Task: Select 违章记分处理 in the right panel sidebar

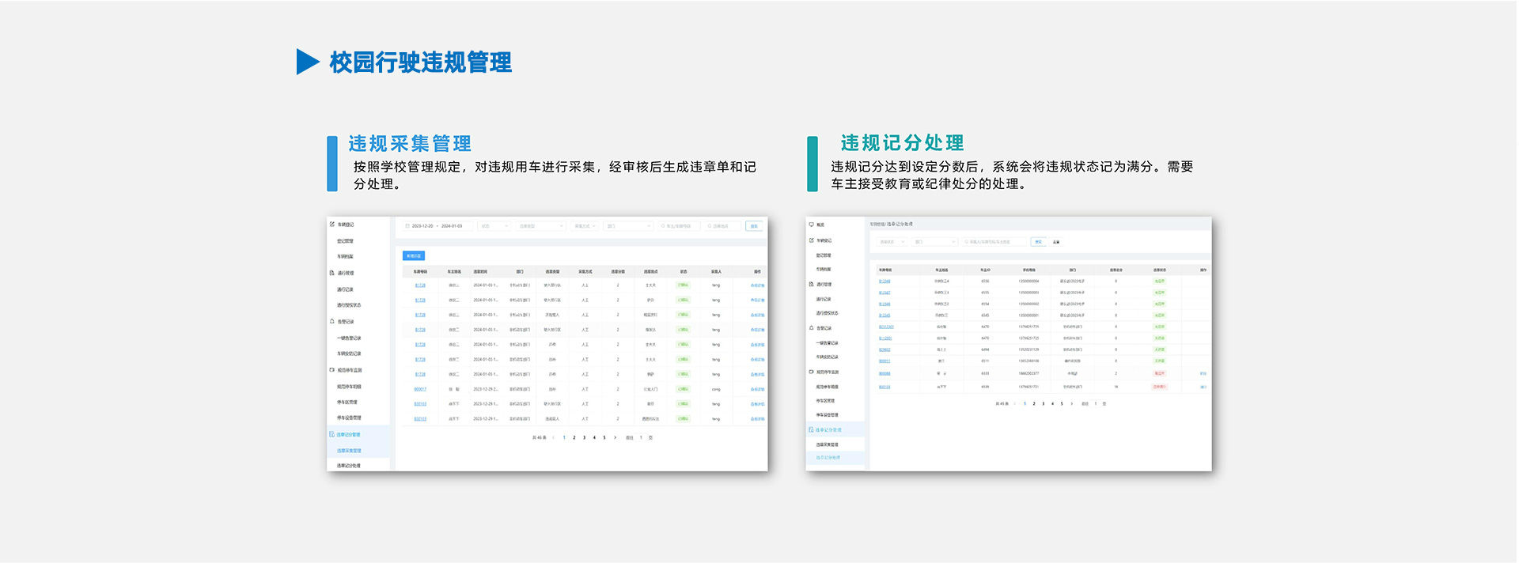Action: click(x=828, y=458)
